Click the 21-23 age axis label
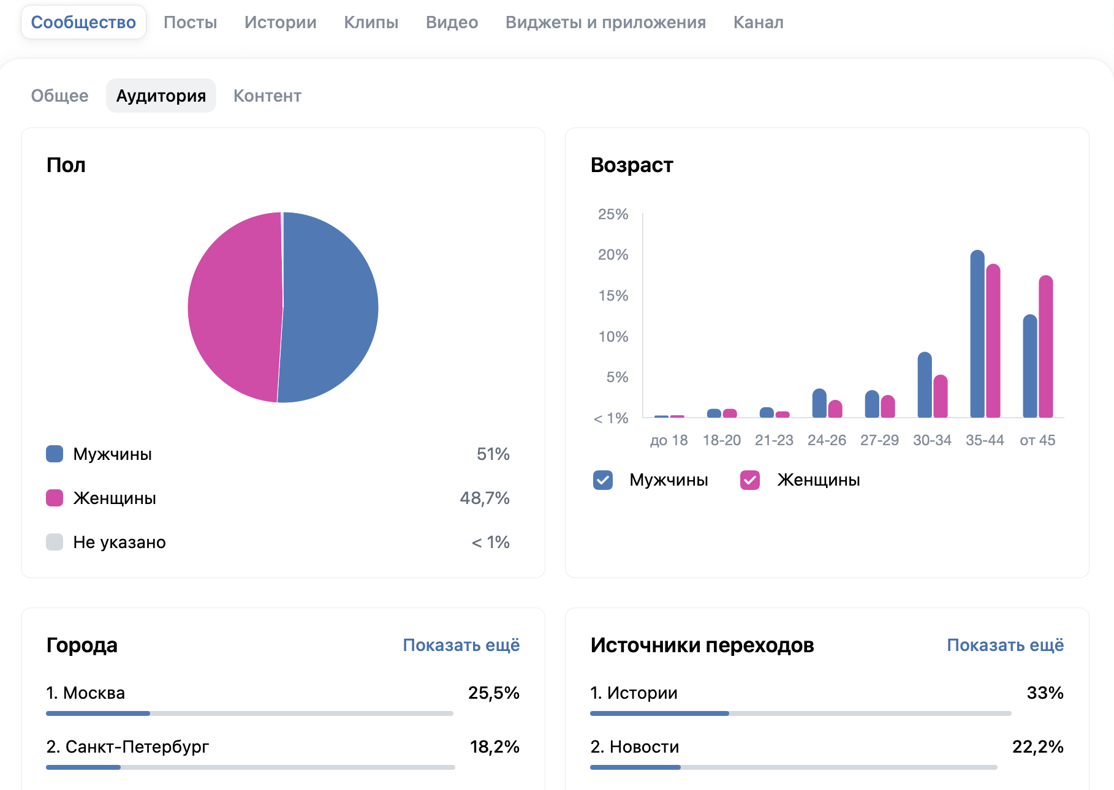1114x790 pixels. [x=774, y=440]
